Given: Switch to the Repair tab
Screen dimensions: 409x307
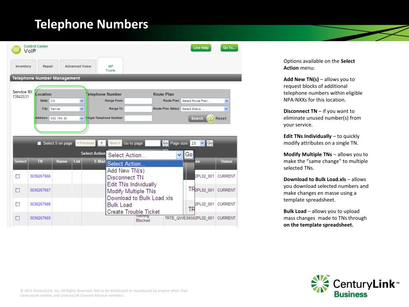Looking at the screenshot, I should coord(48,67).
